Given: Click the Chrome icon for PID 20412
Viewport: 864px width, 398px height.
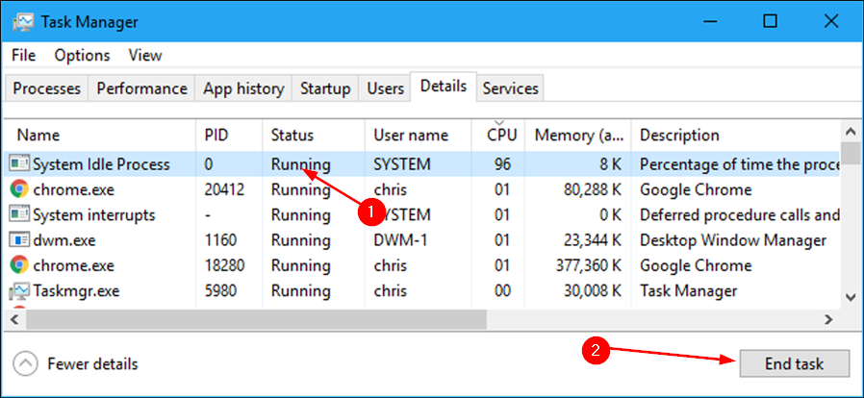Looking at the screenshot, I should click(19, 189).
